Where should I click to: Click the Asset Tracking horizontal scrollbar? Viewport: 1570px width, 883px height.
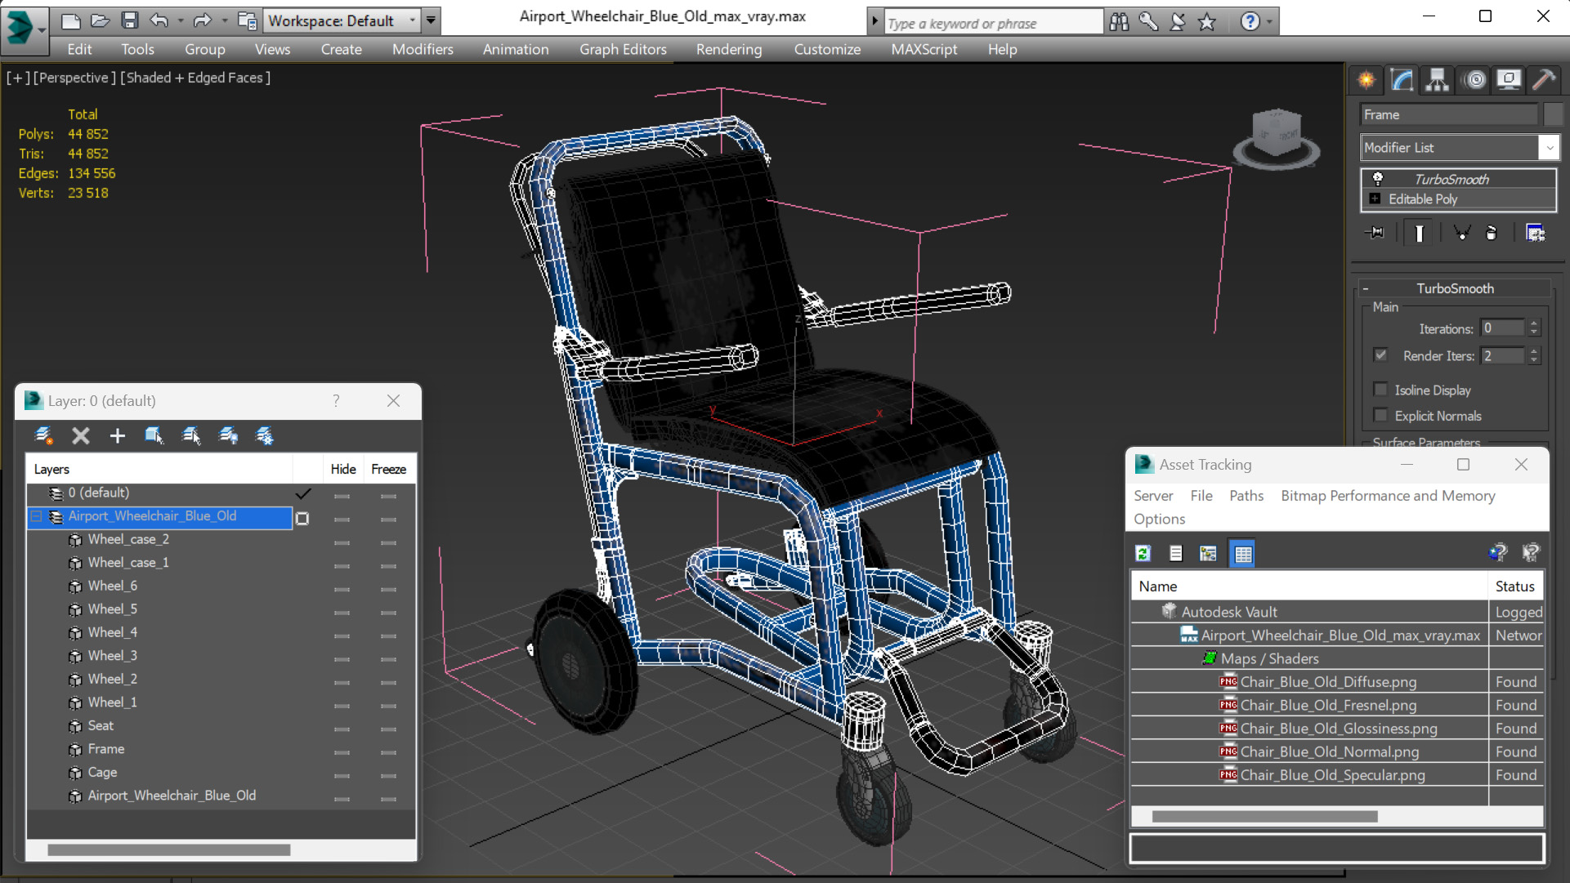coord(1264,816)
